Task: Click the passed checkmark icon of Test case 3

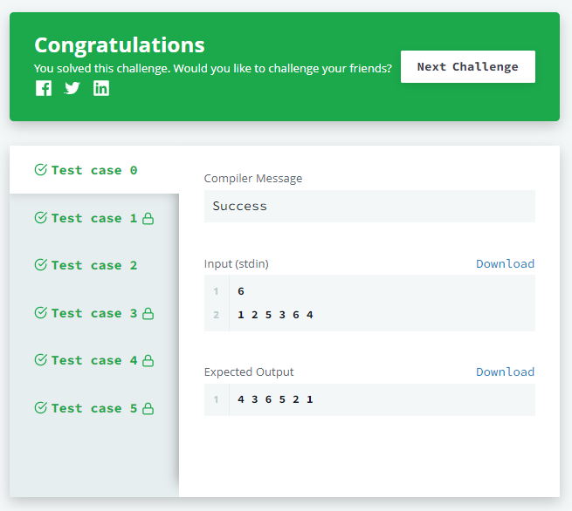Action: tap(41, 312)
